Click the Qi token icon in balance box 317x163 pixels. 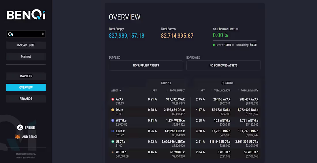(x=11, y=34)
